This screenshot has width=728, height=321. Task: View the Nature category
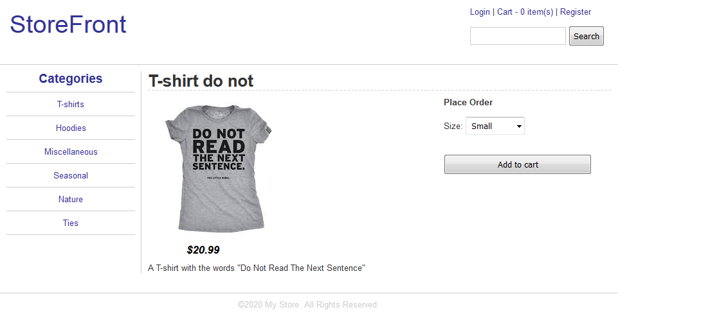[71, 199]
